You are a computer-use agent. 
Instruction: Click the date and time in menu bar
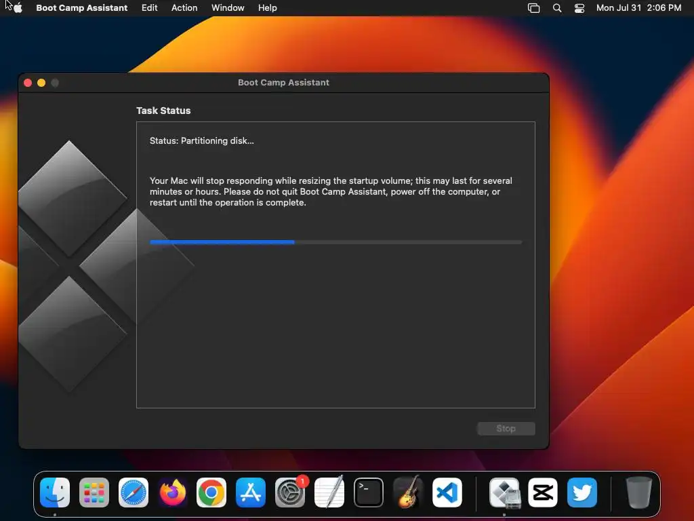click(x=638, y=8)
